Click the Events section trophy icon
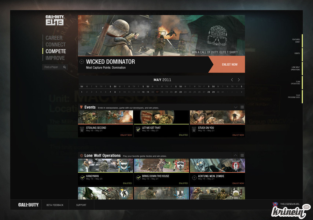 [81, 107]
